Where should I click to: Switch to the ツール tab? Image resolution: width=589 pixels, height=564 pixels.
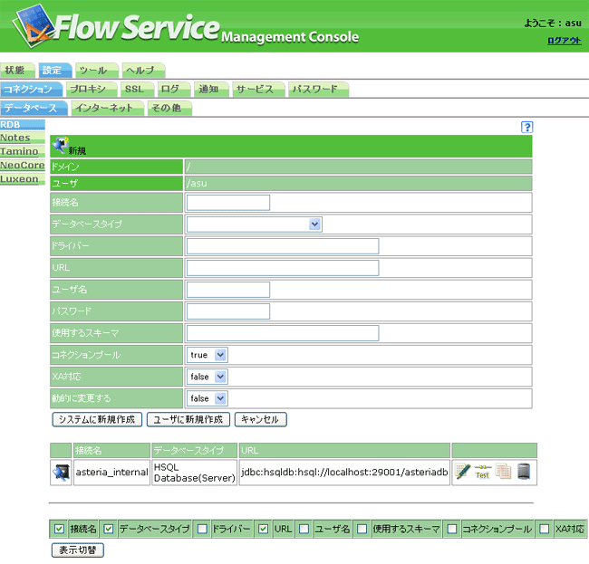(x=94, y=70)
